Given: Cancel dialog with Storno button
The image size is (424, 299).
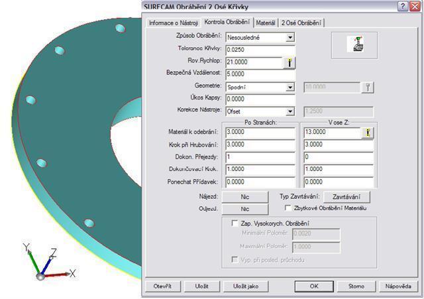Looking at the screenshot, I should point(356,286).
